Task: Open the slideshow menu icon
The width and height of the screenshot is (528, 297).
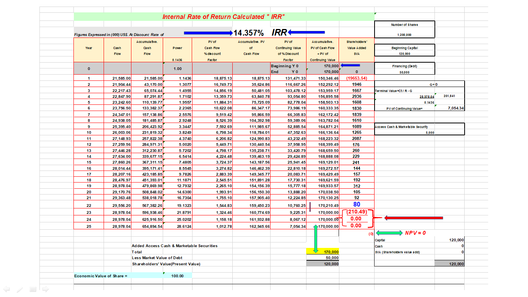Action: click(33, 288)
